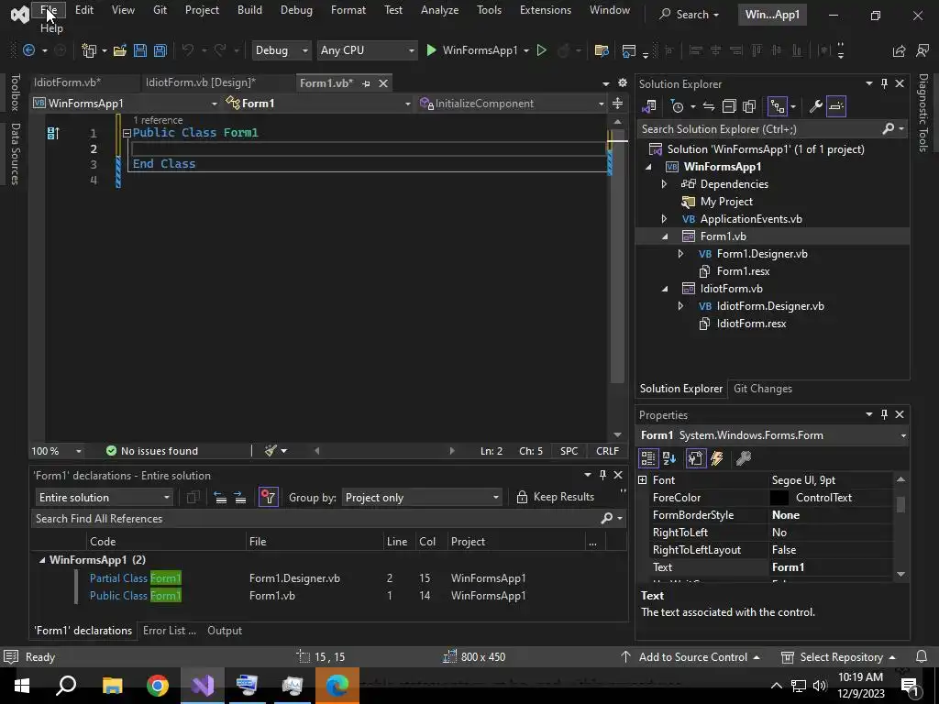Collapse the WinFormsApp1 (2) results group

(42, 560)
